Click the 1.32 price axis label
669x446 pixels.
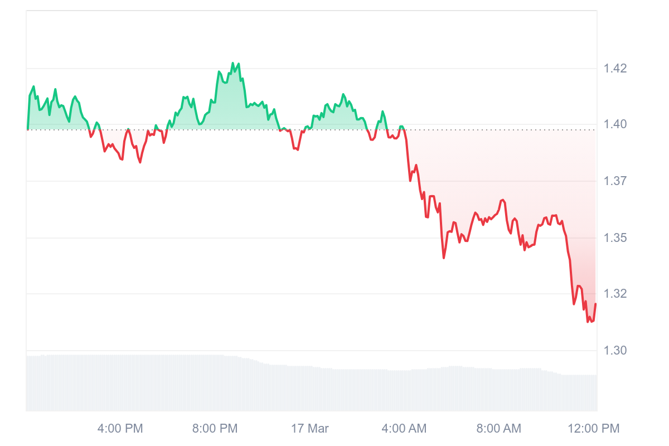point(615,293)
